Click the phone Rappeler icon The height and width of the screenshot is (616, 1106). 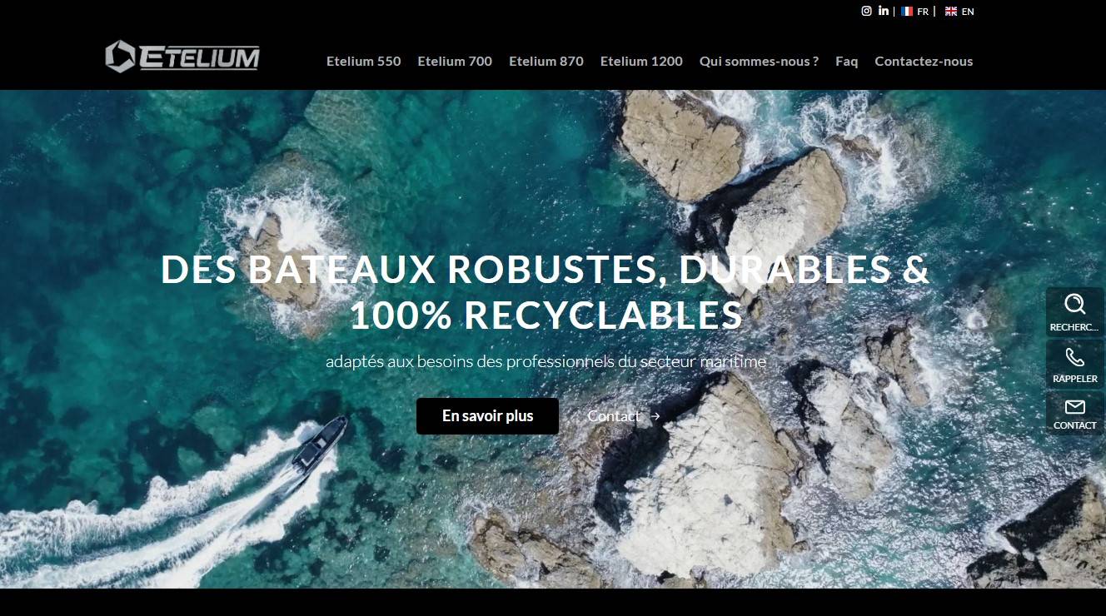(x=1075, y=357)
